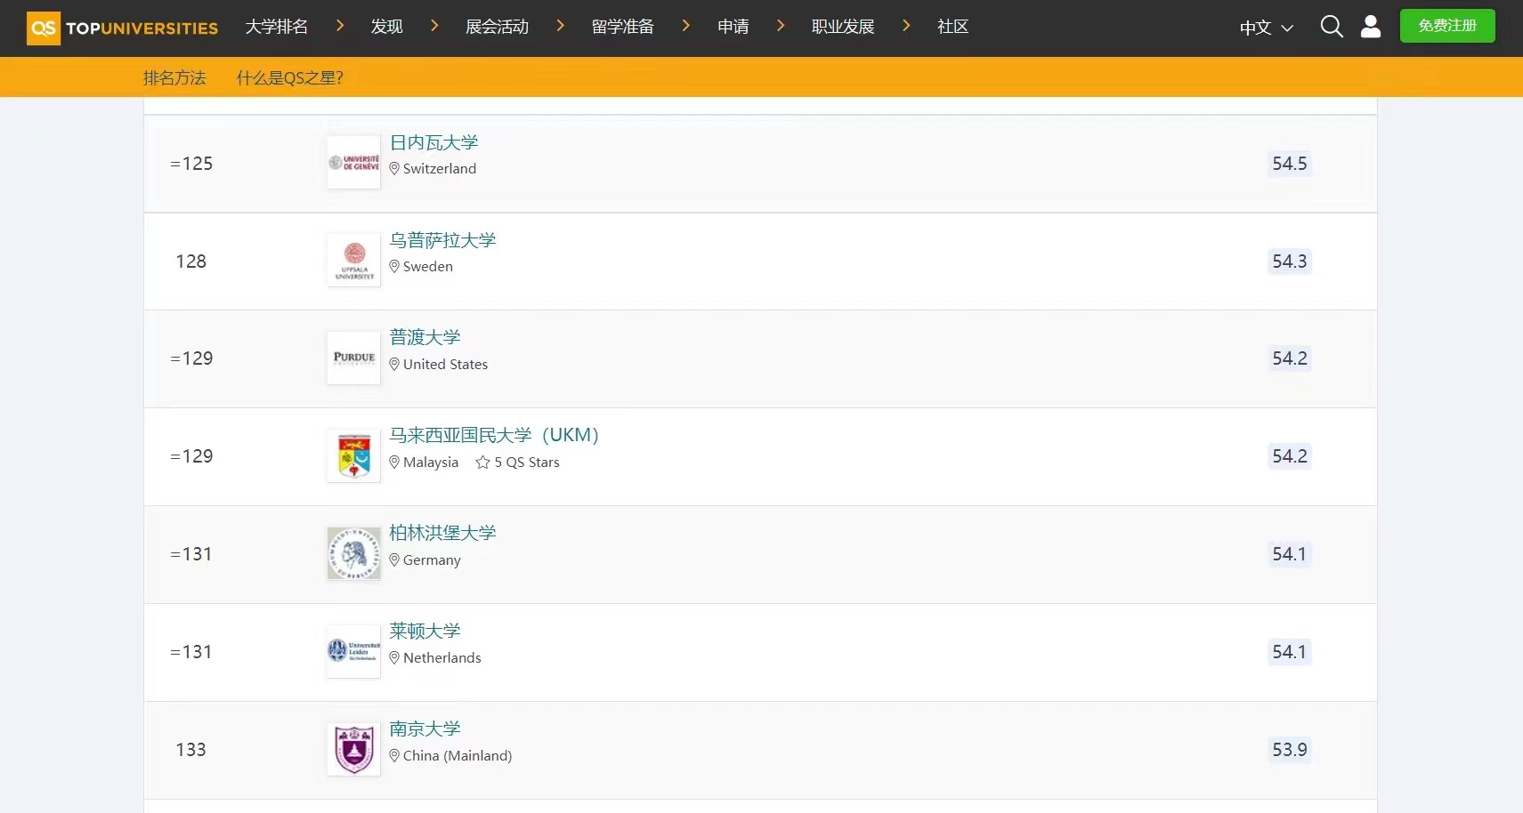The width and height of the screenshot is (1523, 813).
Task: Click the Uppsala University logo
Action: (353, 261)
